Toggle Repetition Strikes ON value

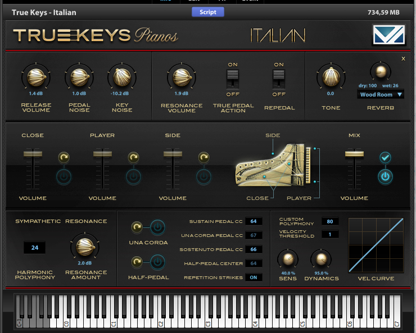point(254,277)
